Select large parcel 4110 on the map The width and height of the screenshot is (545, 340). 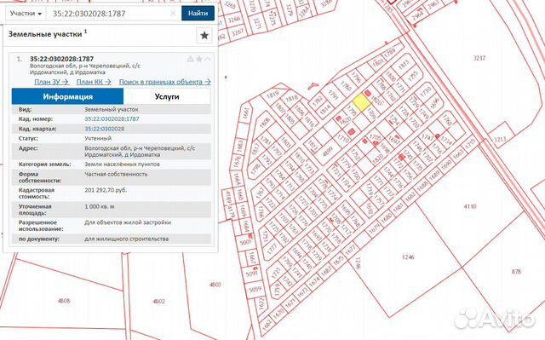coord(470,206)
